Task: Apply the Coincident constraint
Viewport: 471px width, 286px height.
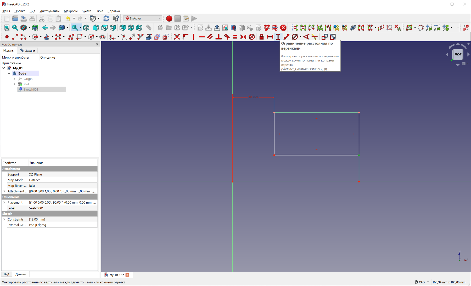Action: coord(177,37)
